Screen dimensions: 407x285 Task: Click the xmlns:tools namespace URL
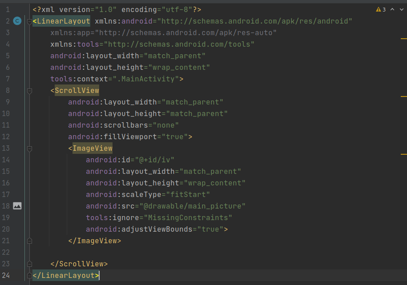(x=179, y=44)
